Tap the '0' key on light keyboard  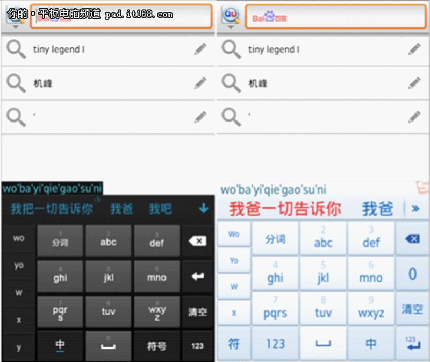[x=412, y=274]
